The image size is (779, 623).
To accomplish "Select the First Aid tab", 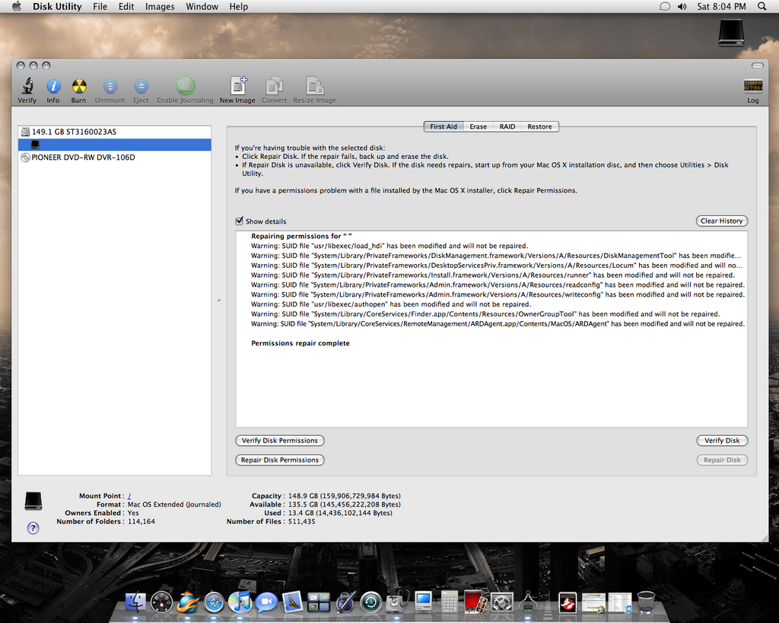I will [444, 126].
